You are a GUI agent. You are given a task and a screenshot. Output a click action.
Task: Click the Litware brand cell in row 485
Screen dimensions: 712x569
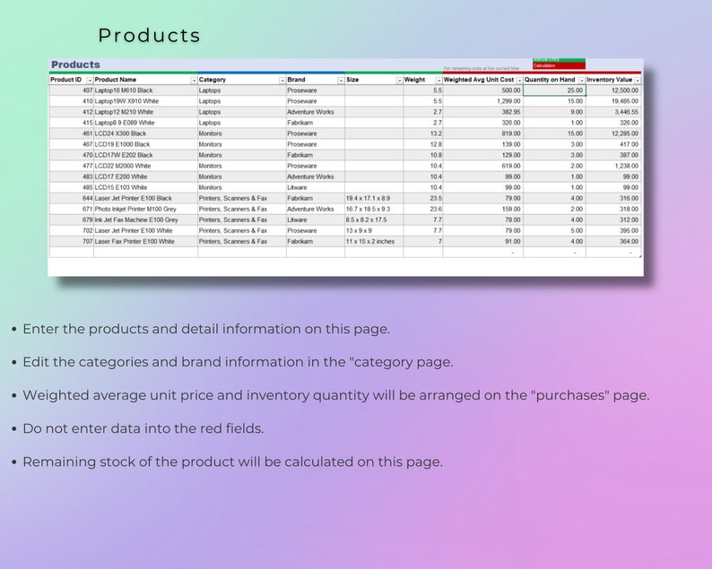[x=315, y=187]
